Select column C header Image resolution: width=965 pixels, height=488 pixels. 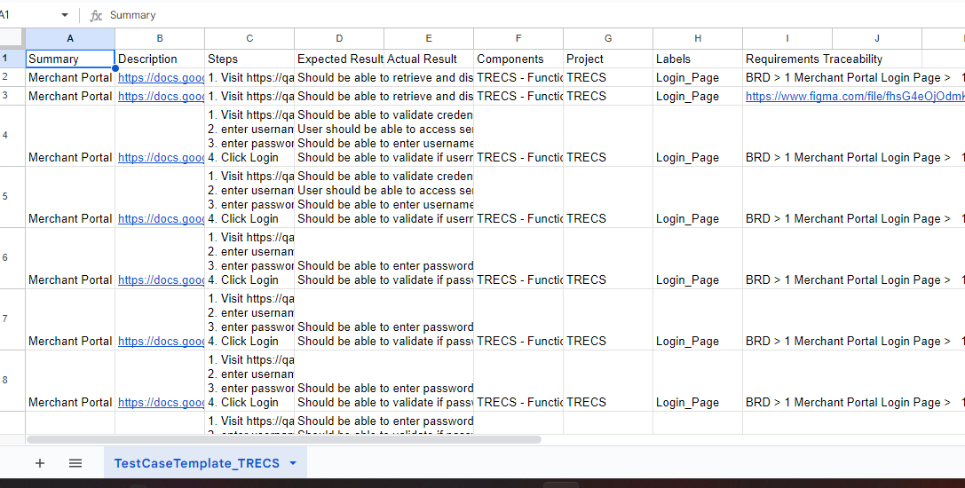click(x=249, y=38)
